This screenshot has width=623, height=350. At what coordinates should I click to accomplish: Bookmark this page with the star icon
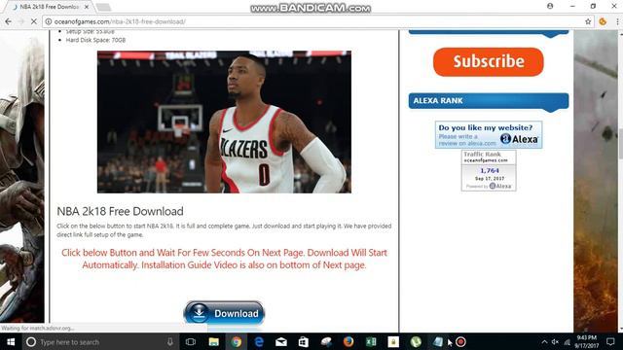tap(588, 21)
